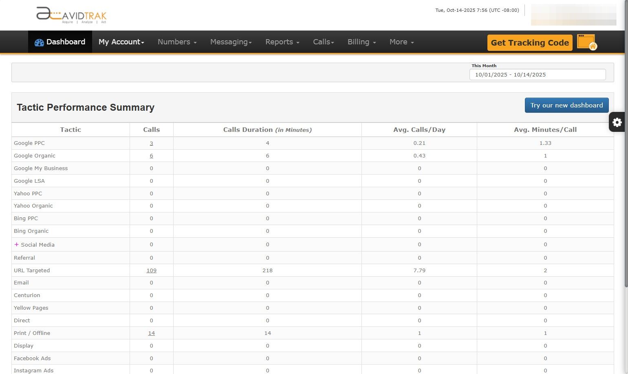The image size is (628, 374).
Task: Open the Billing dropdown menu
Action: [x=361, y=42]
